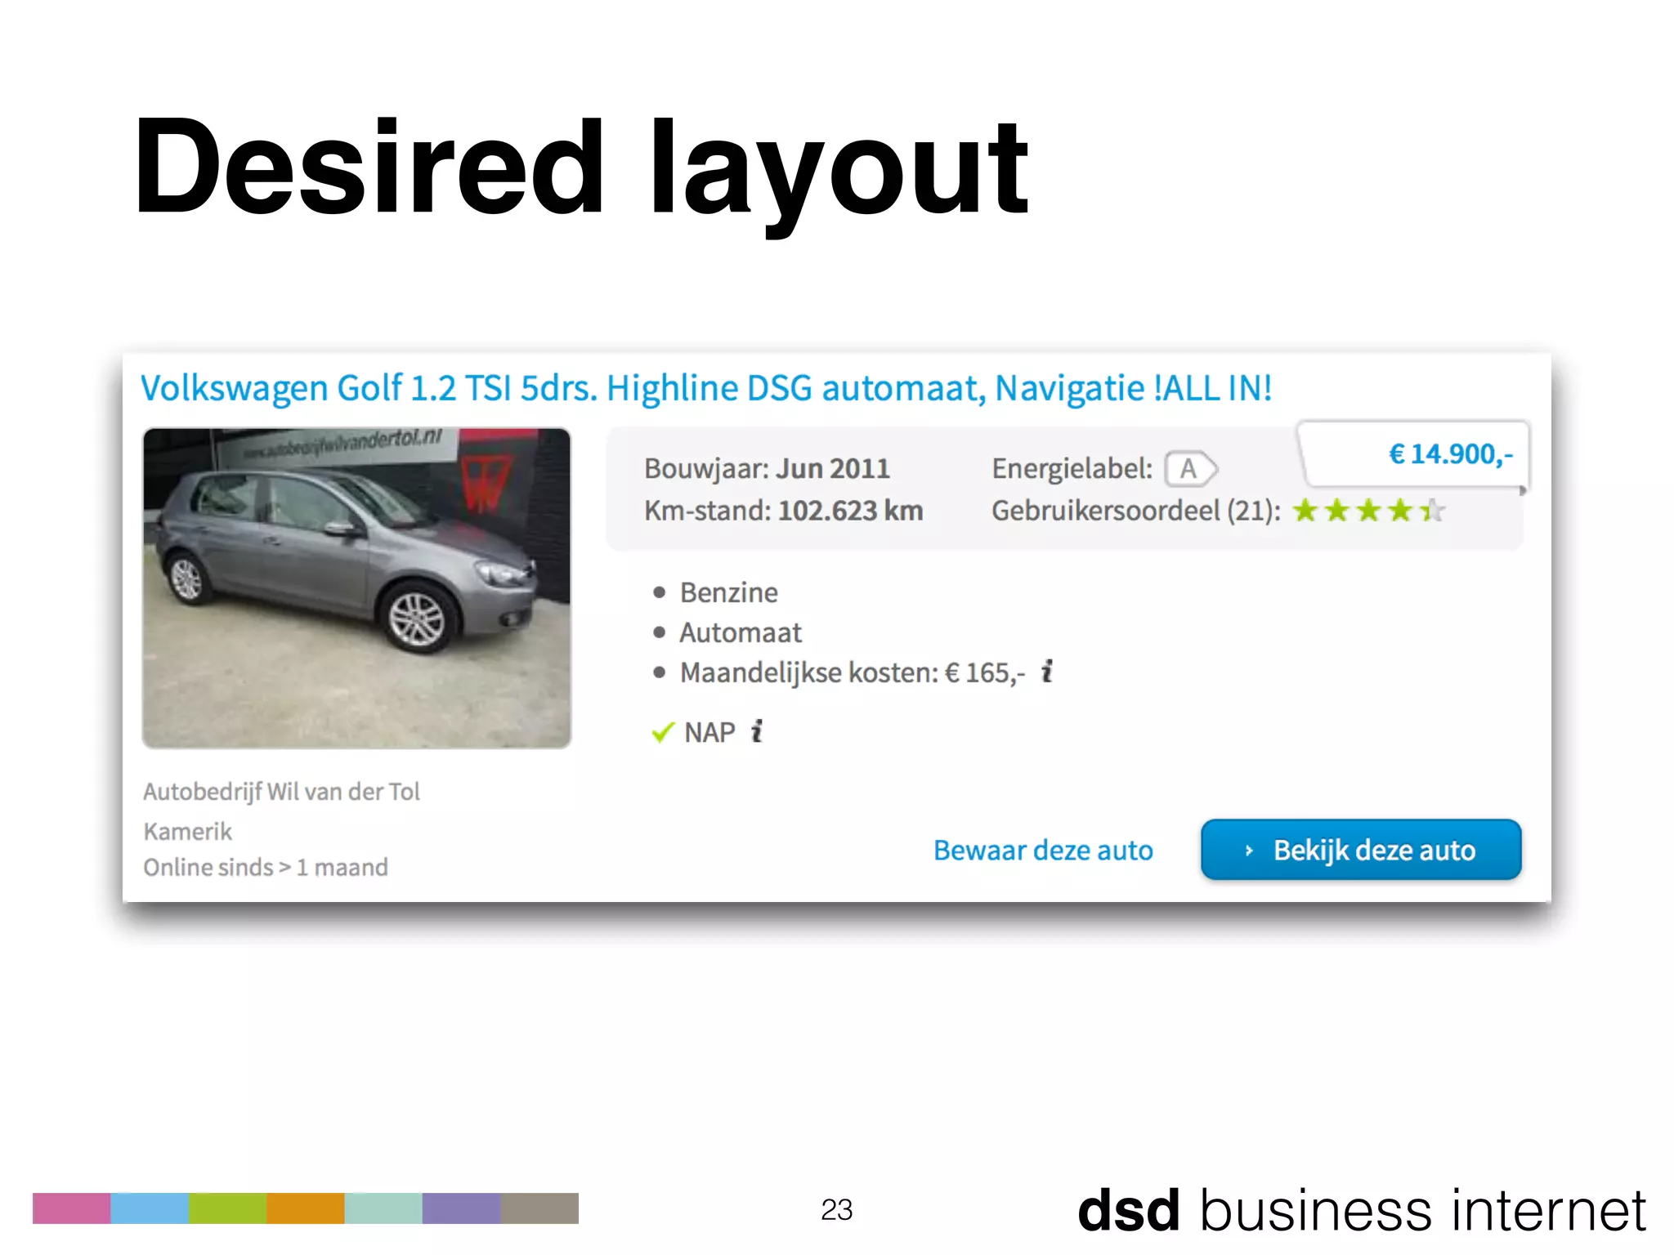Click the slide number 23

[837, 1209]
